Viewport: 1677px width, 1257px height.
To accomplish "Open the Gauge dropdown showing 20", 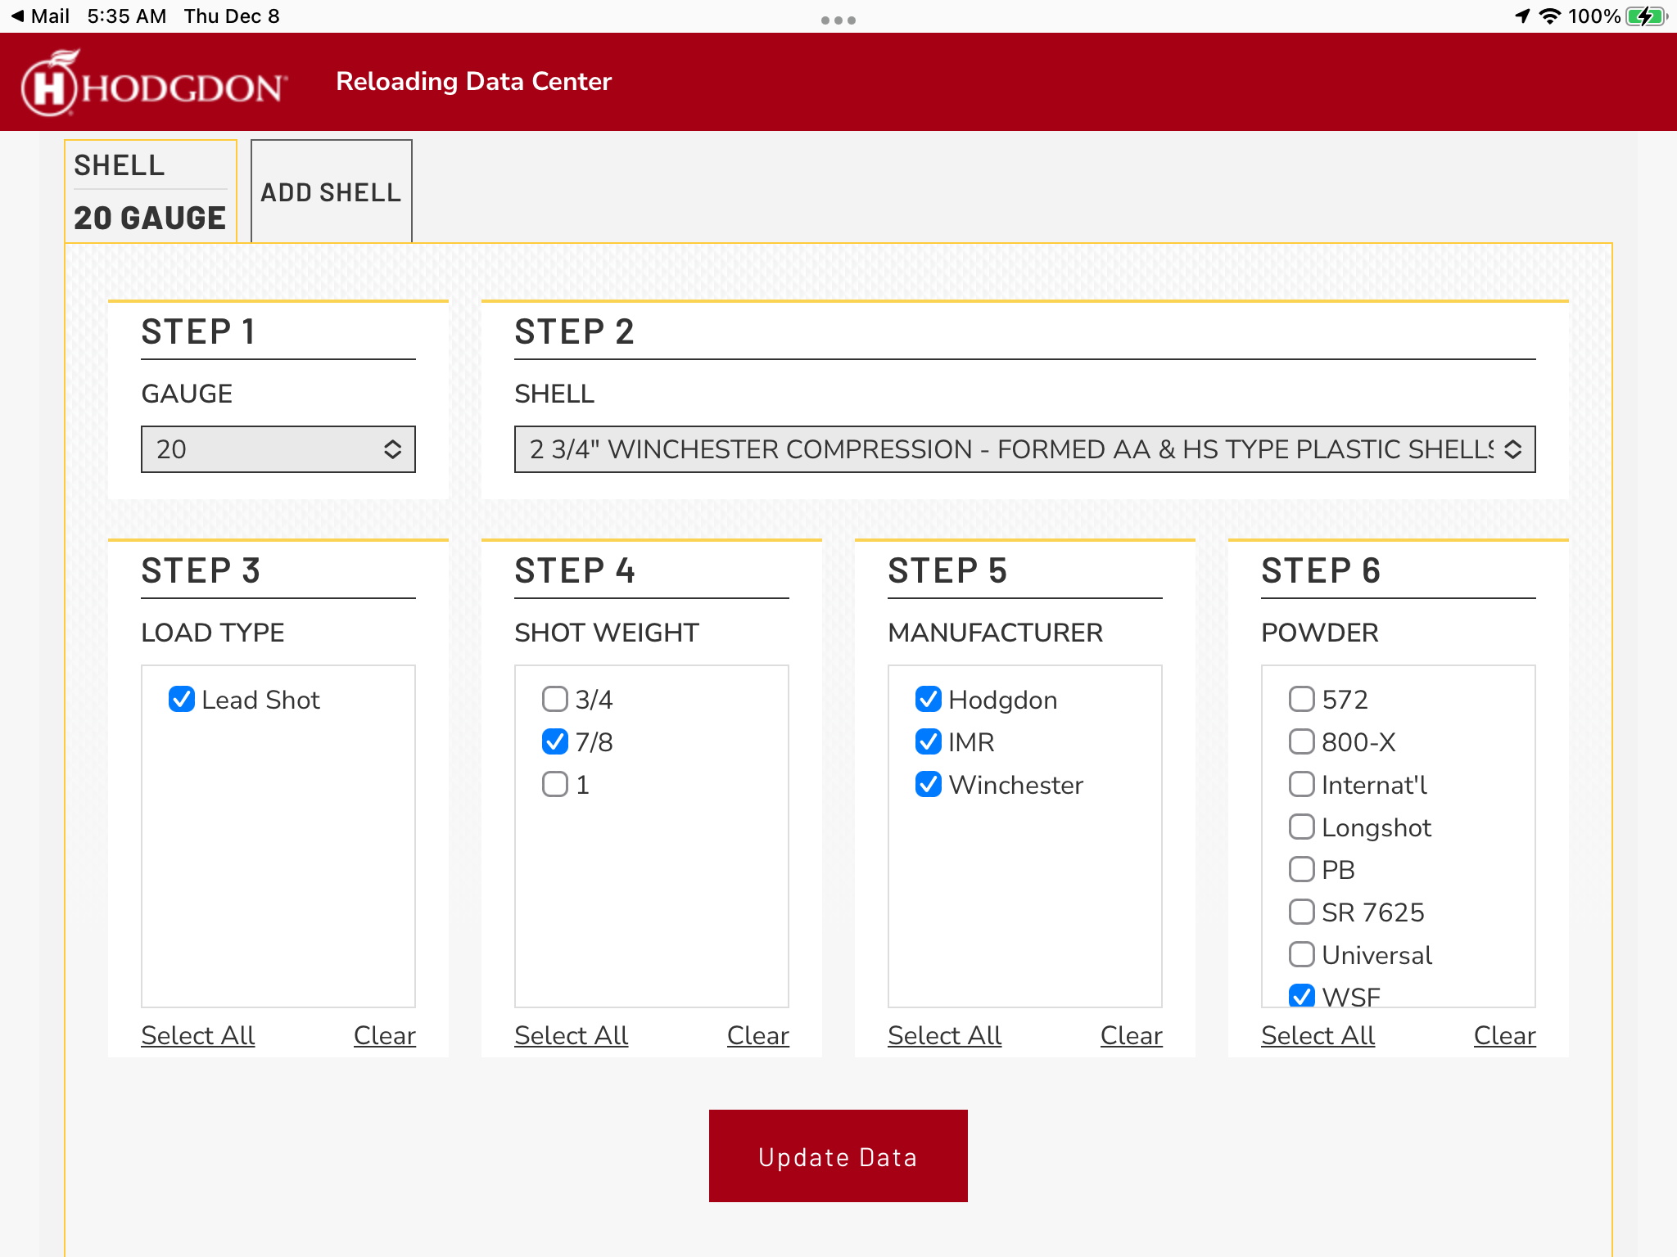I will click(x=278, y=449).
